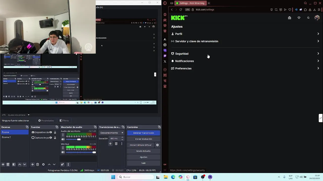Viewport: 323px width, 181px height.
Task: Open ChatGPT icon in Opera sidebar
Action: point(165,45)
